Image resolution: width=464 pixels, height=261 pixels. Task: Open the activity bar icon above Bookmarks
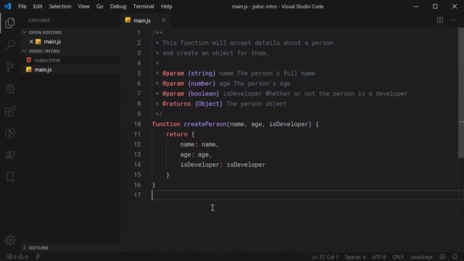point(10,155)
